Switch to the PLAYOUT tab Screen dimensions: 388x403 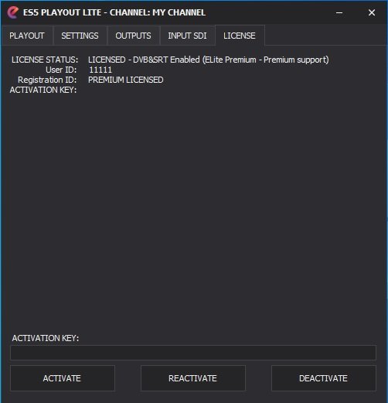pos(27,36)
